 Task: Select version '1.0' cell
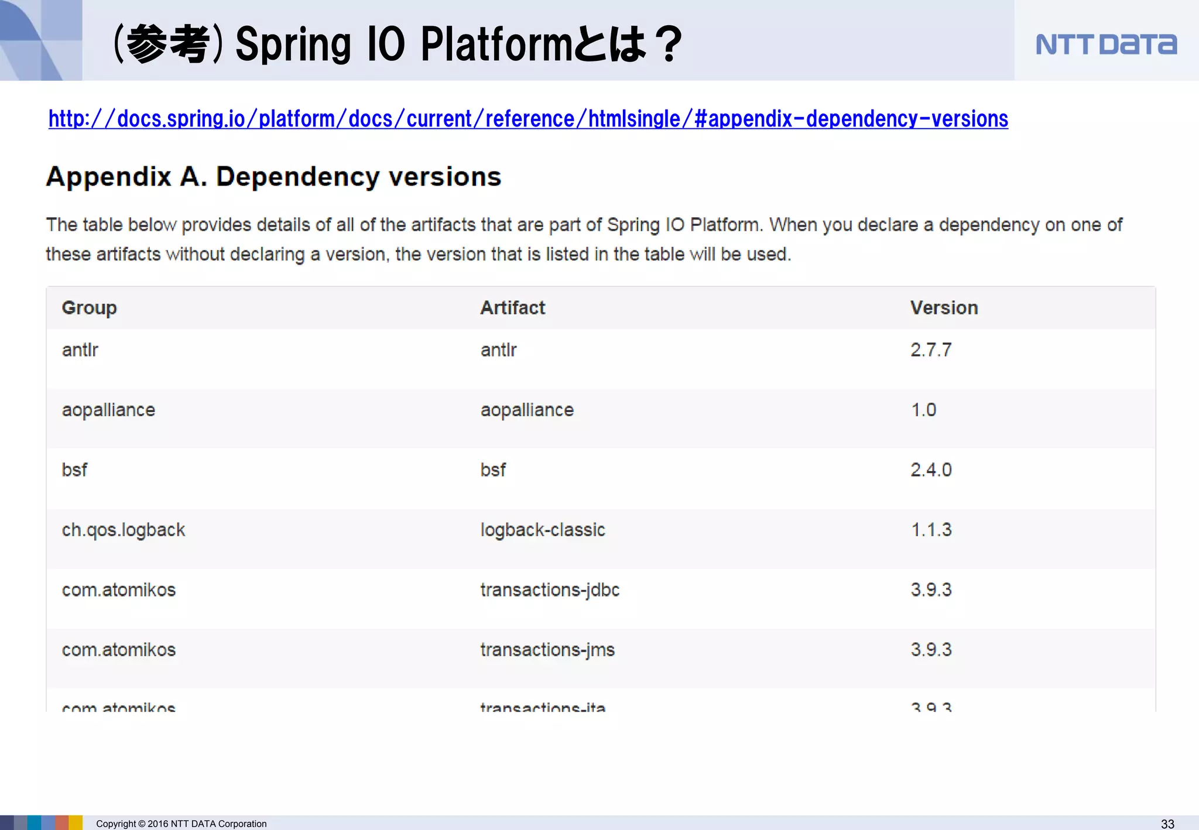923,410
